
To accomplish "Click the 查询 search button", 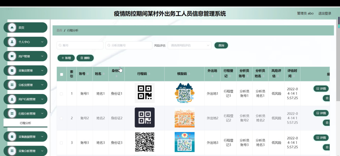I will point(221,45).
